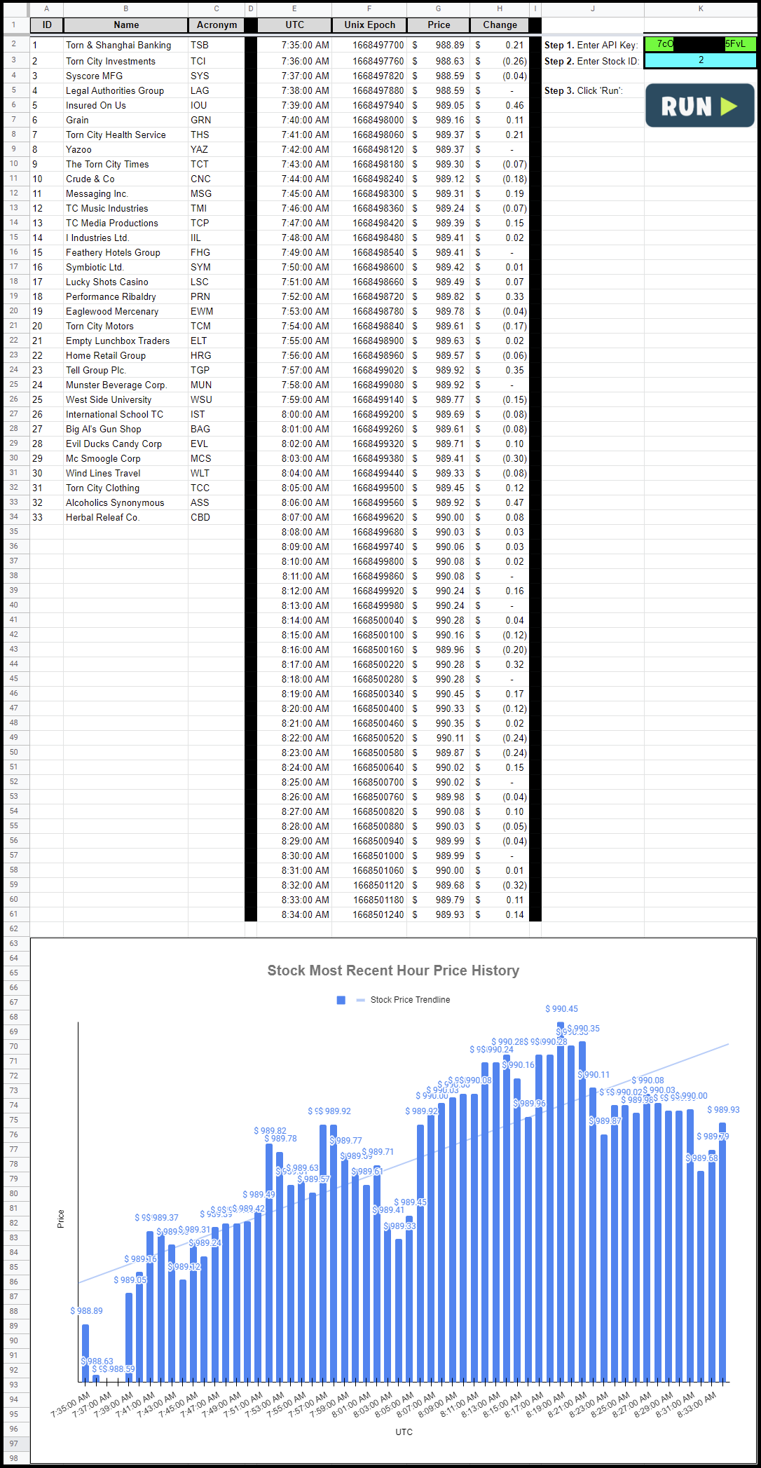
Task: Select price cell in 8:19:00 AM row
Action: click(x=439, y=694)
